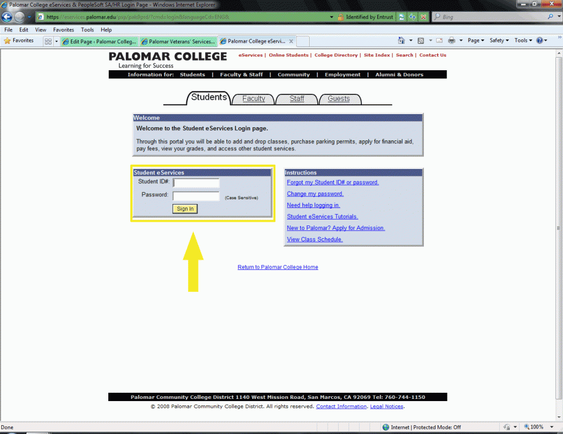
Task: Switch to the Palomar Veterans' Services browser tab
Action: (178, 41)
